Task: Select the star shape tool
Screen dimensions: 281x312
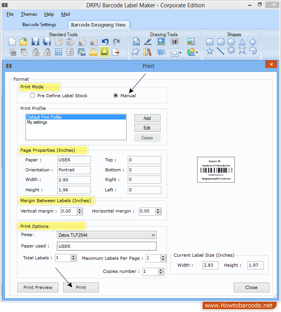Action: (210, 51)
